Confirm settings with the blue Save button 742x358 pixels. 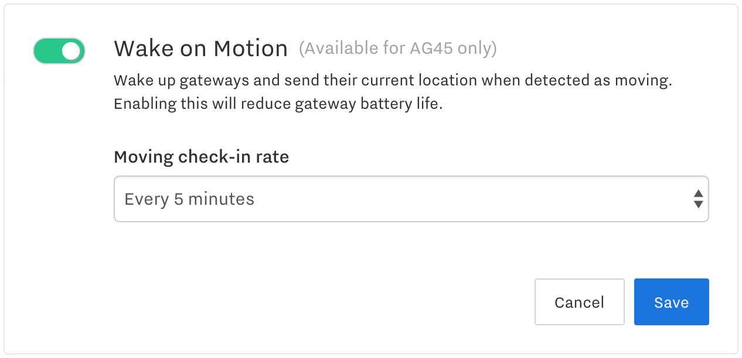(x=671, y=302)
